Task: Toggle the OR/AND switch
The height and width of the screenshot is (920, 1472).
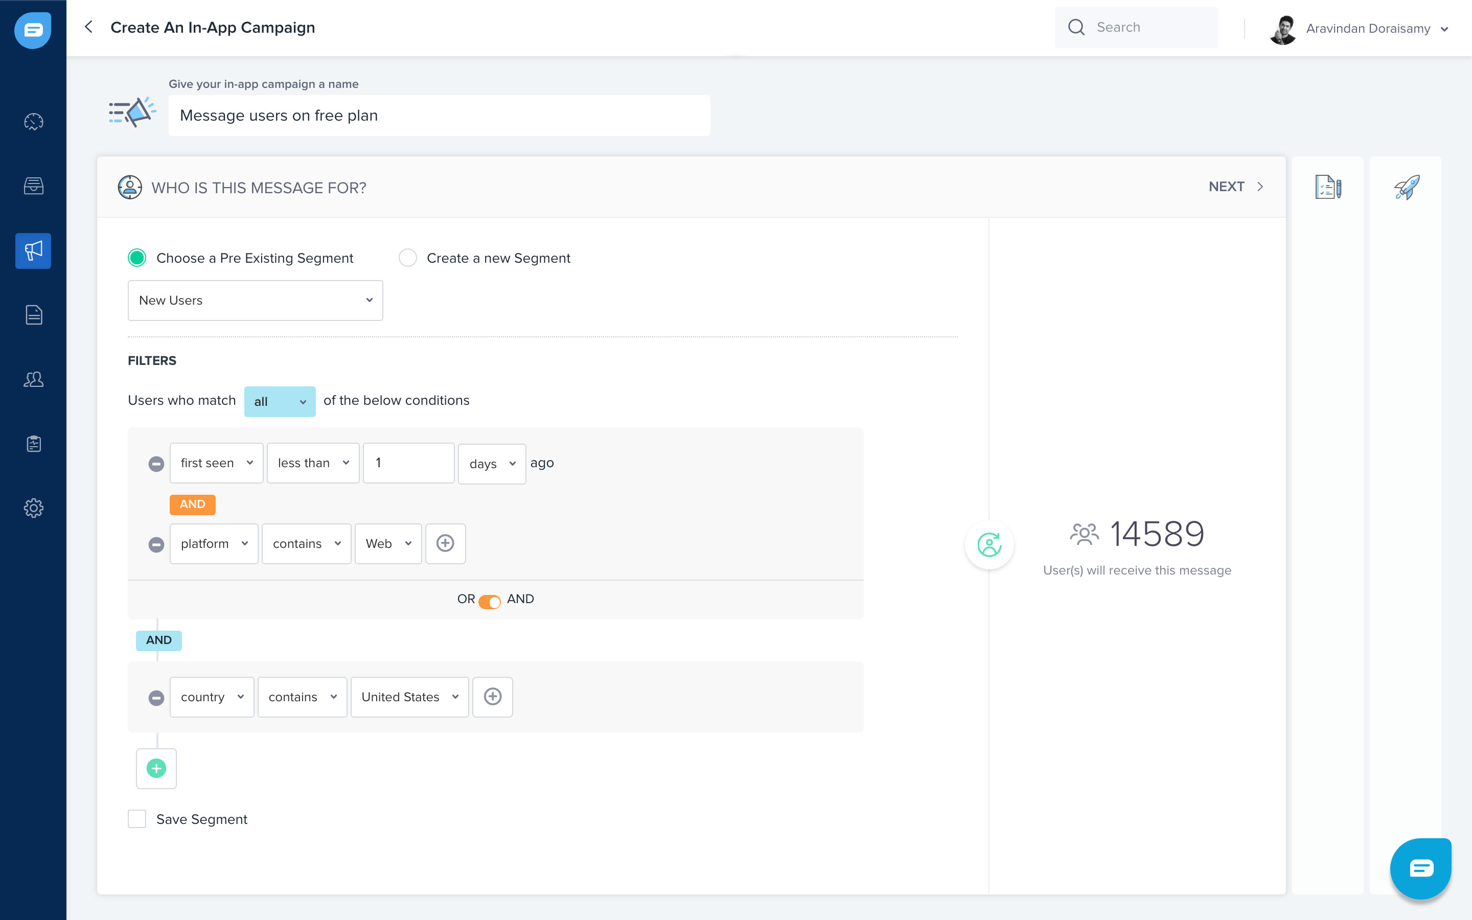Action: coord(490,601)
